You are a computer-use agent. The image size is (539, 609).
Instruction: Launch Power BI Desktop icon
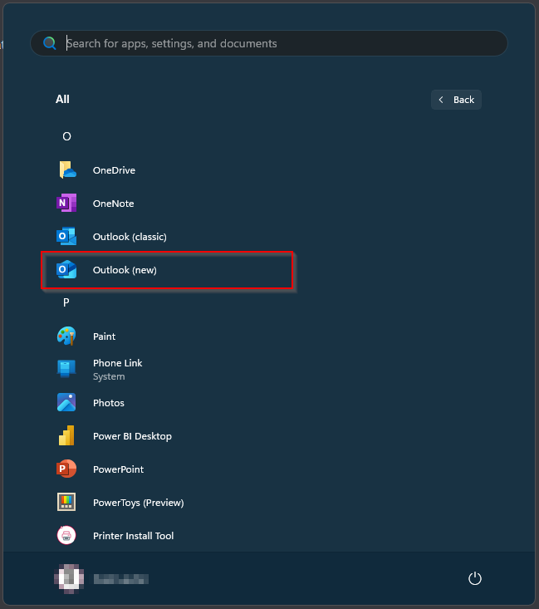(x=66, y=436)
